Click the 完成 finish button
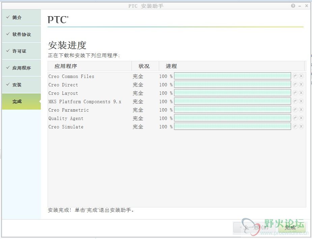 [x=292, y=228]
